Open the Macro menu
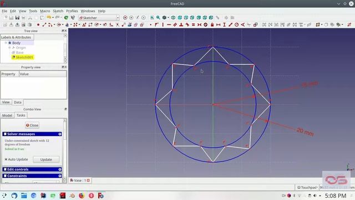This screenshot has height=200, width=355. click(45, 11)
